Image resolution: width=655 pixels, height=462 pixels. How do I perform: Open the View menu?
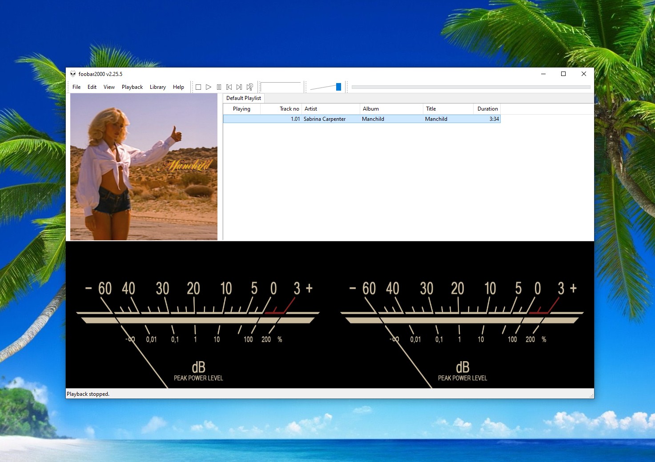(109, 87)
